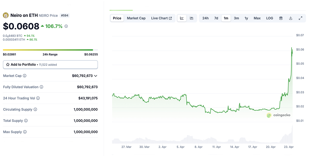310x156 pixels.
Task: Show Circulating Supply info icon
Action: pyautogui.click(x=35, y=109)
